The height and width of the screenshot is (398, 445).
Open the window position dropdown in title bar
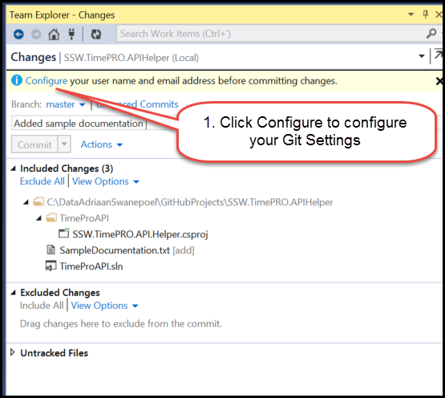[411, 14]
